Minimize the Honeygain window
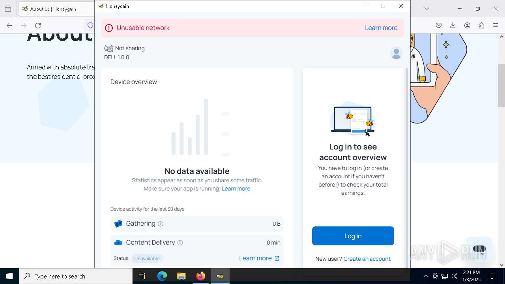 pyautogui.click(x=365, y=6)
